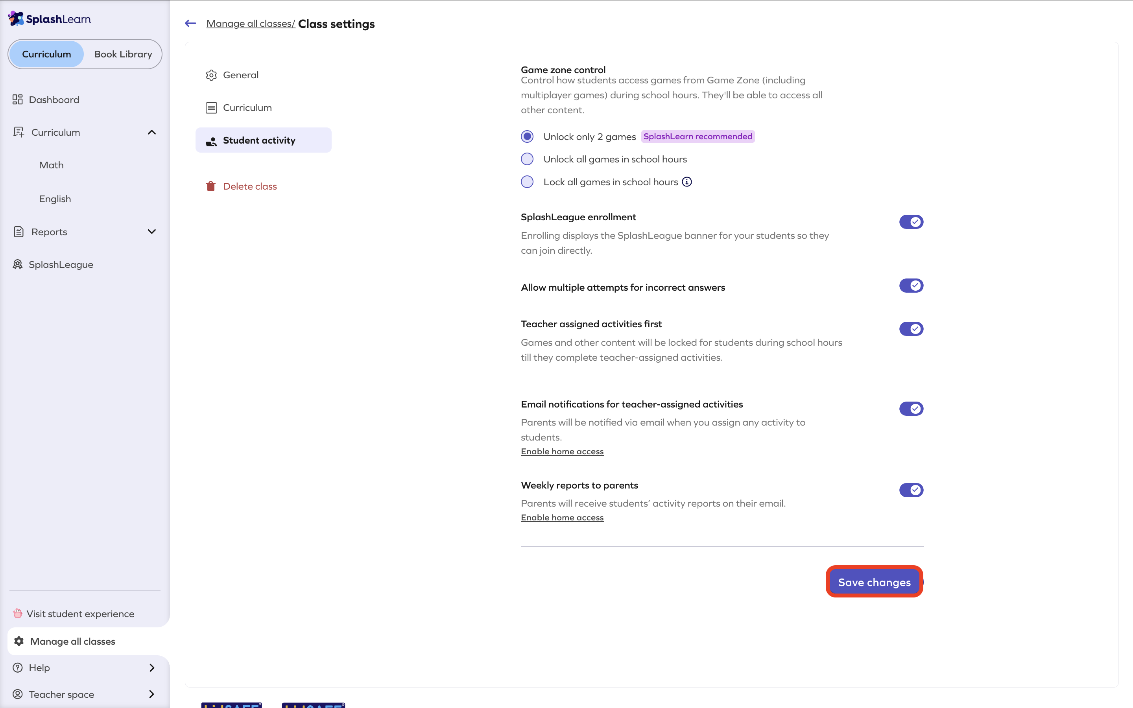Click the Teacher space label in sidebar
The image size is (1133, 708).
coord(61,694)
